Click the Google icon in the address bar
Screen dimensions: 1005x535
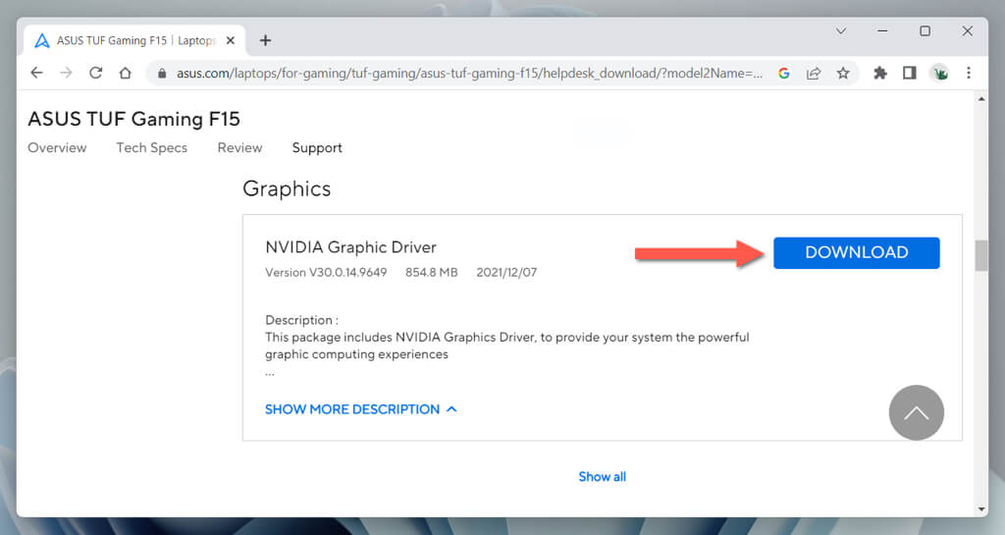[x=783, y=73]
